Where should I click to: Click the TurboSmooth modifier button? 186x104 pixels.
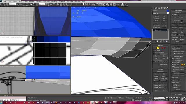(157, 25)
